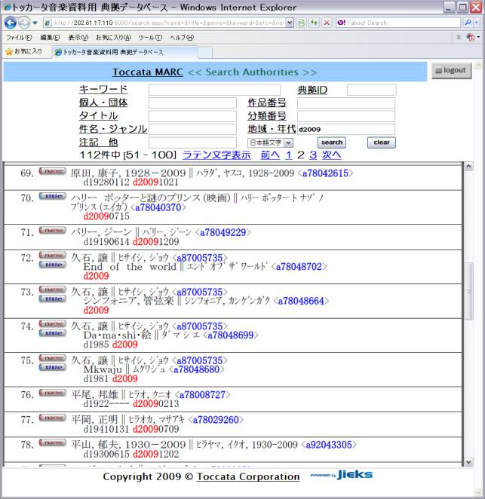Open authority a78029260 for 平岡, 正明
This screenshot has height=499, width=485.
click(216, 420)
